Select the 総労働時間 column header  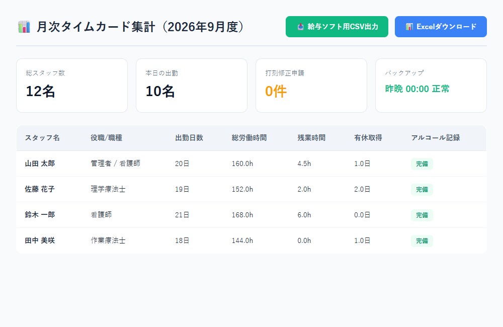coord(249,138)
